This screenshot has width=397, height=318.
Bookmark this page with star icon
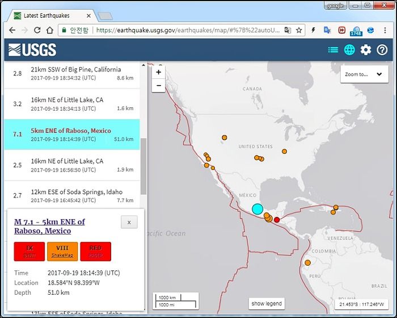pyautogui.click(x=299, y=30)
